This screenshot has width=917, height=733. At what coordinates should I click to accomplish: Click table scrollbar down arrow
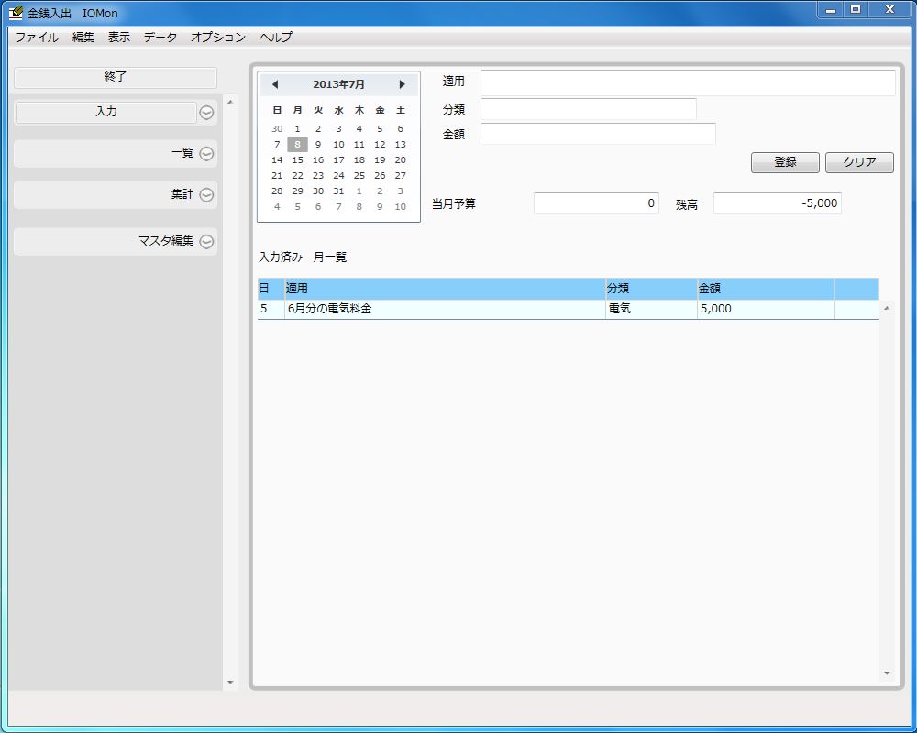point(887,674)
